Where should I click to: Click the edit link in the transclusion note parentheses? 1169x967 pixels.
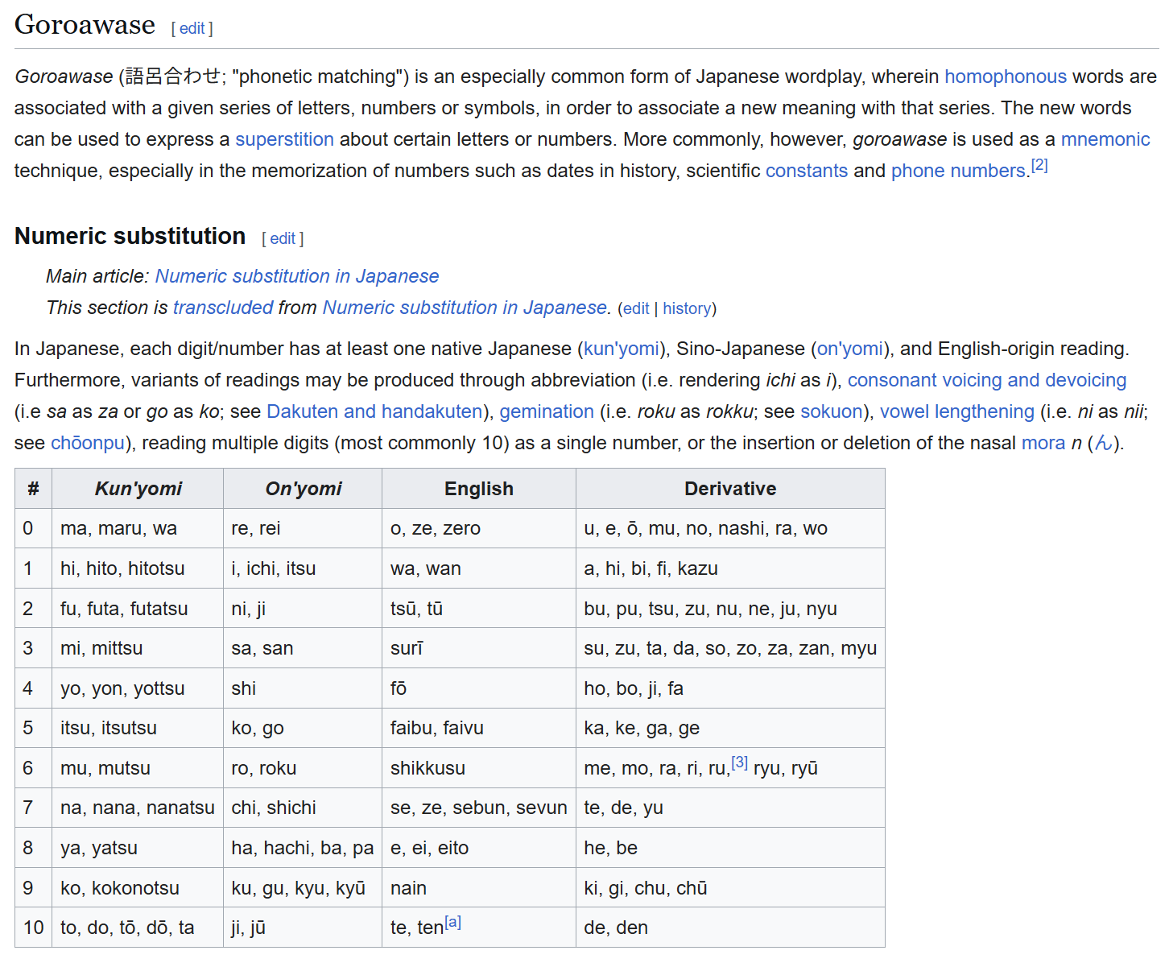click(636, 308)
